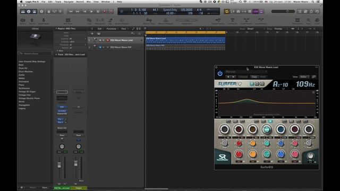
Task: Click next preset arrow in plugin header
Action: click(x=233, y=77)
